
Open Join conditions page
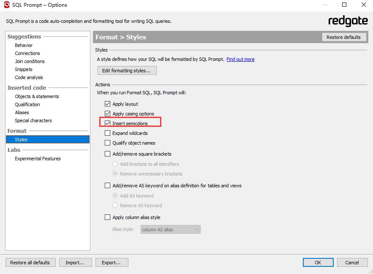point(30,61)
